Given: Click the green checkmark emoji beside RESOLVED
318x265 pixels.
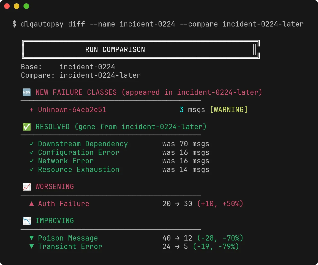Looking at the screenshot, I should coord(27,127).
